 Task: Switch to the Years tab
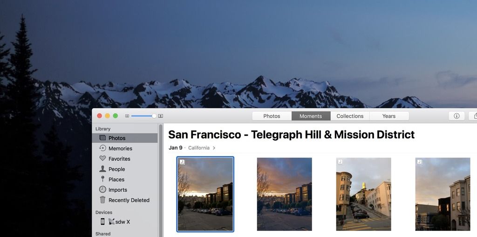389,116
